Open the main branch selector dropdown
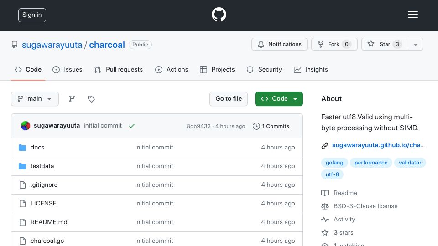438x246 pixels. pyautogui.click(x=35, y=99)
